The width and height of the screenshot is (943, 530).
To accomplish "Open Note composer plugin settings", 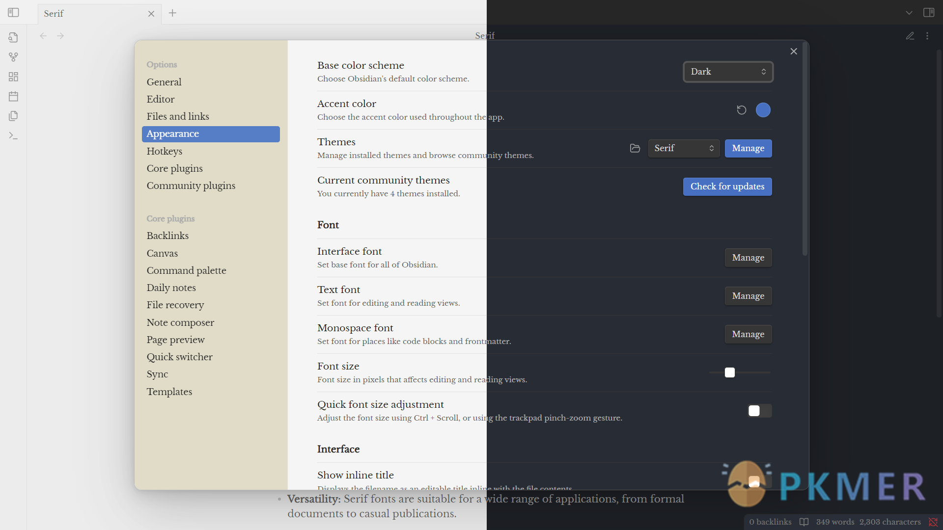I will 211,322.
